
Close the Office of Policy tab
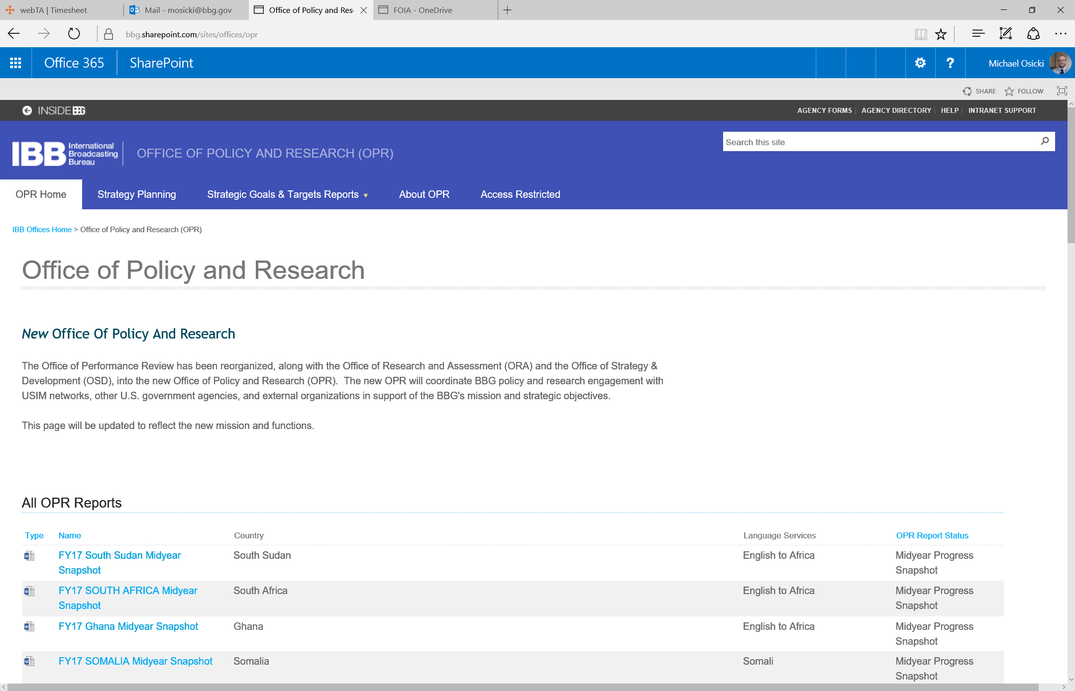364,10
